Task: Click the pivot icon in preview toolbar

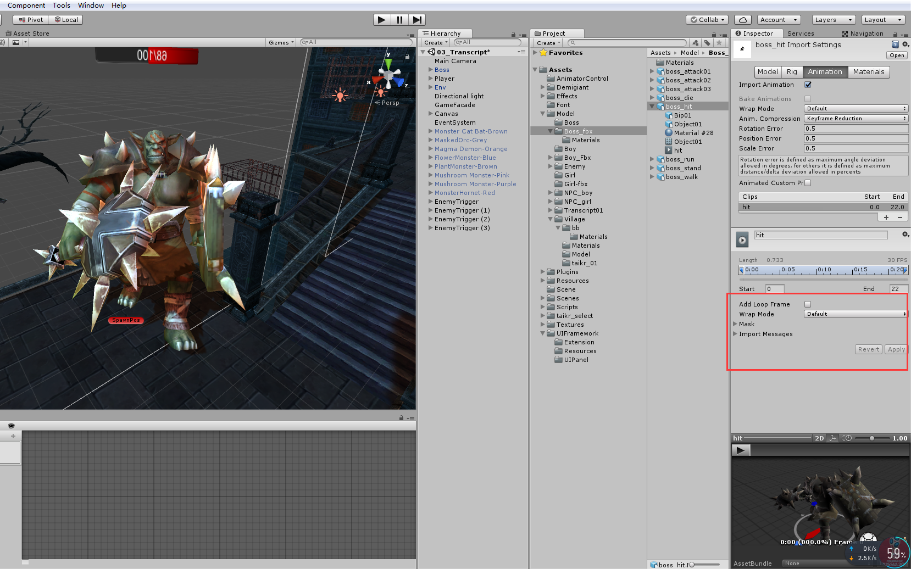Action: click(x=832, y=438)
